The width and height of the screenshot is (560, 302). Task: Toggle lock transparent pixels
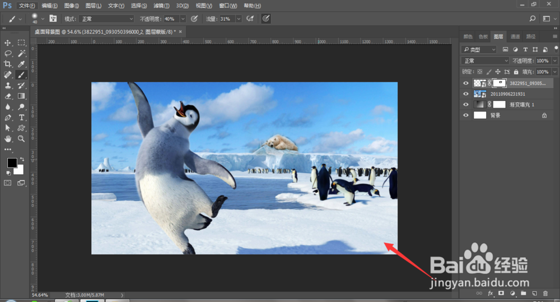pyautogui.click(x=480, y=72)
